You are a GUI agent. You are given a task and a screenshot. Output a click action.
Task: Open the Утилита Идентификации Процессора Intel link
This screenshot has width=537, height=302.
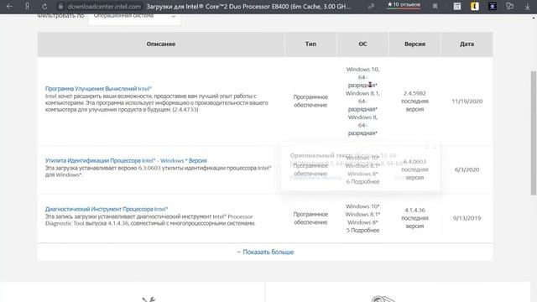point(126,160)
